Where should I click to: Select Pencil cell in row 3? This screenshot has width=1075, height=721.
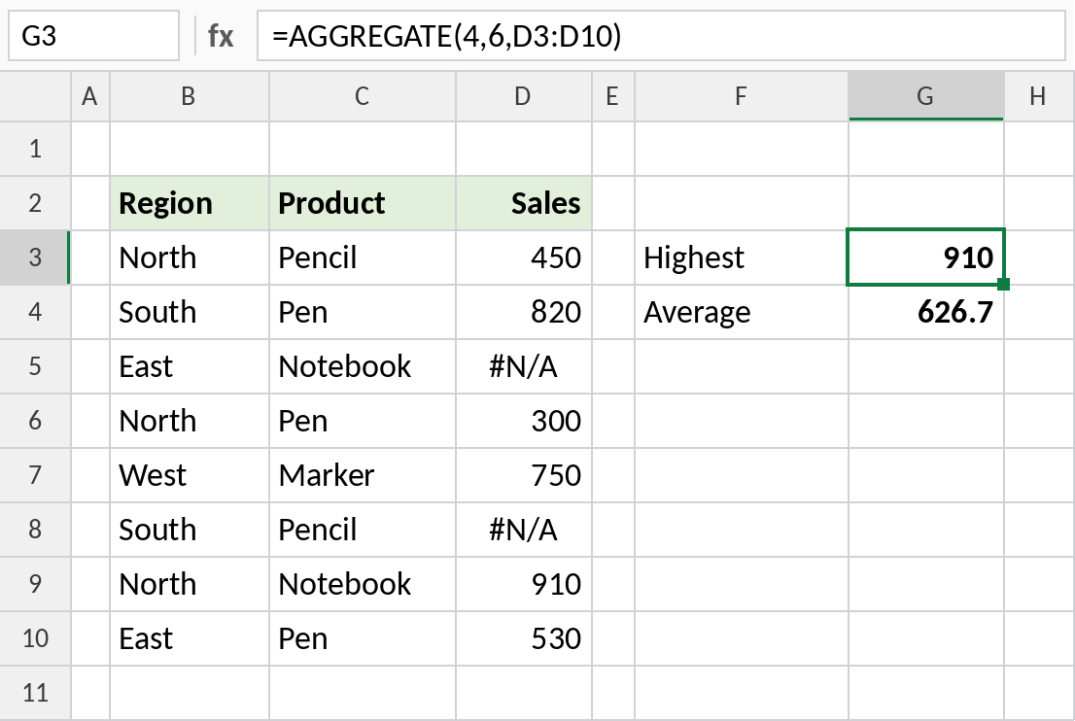[x=362, y=257]
